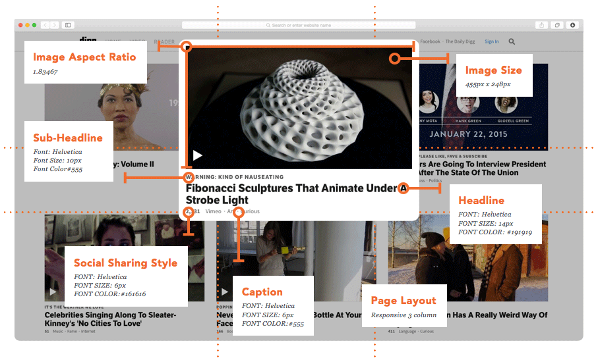Viewport: 598px width, 360px height.
Task: Open the READER nav item
Action: coord(164,42)
